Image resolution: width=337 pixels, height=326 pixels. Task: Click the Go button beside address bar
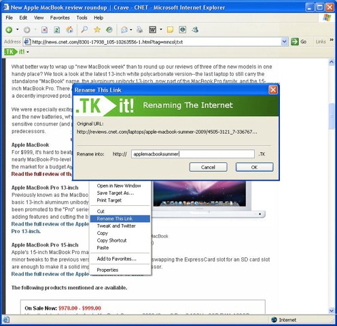pyautogui.click(x=299, y=41)
